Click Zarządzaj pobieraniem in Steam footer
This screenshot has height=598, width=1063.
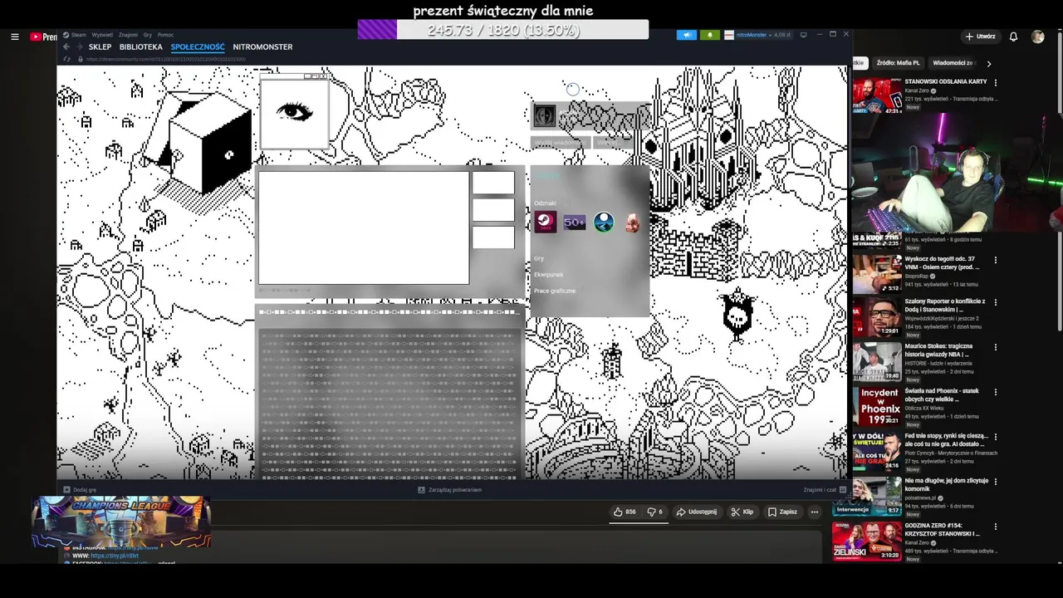click(x=450, y=490)
